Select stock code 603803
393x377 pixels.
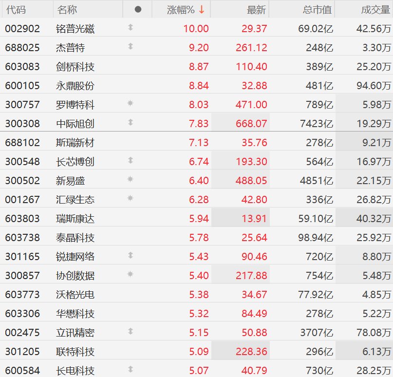(22, 219)
